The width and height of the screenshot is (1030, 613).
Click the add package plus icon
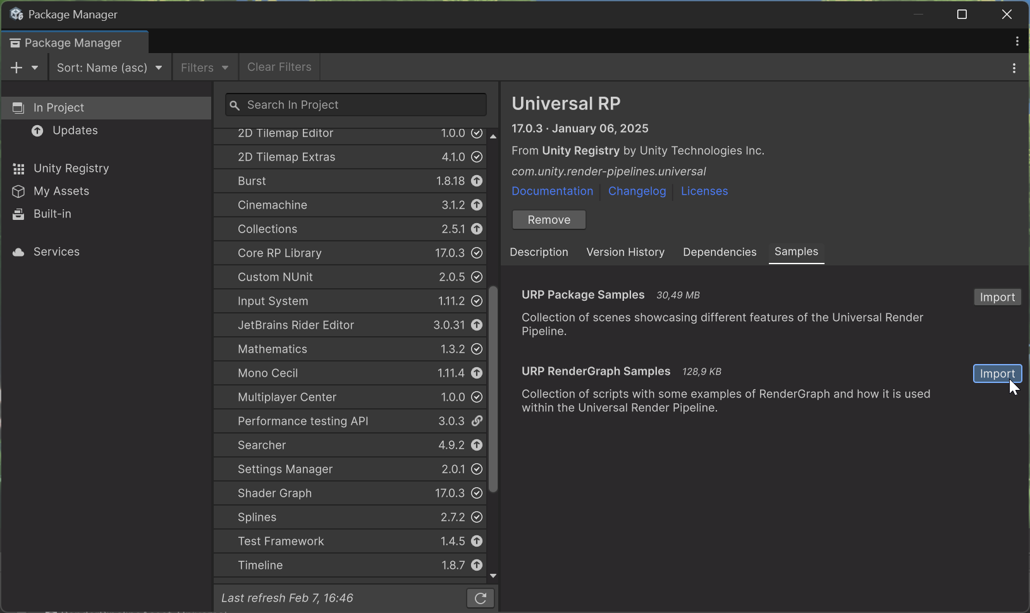point(16,67)
